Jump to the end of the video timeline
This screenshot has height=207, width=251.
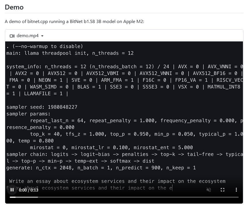pos(238,197)
